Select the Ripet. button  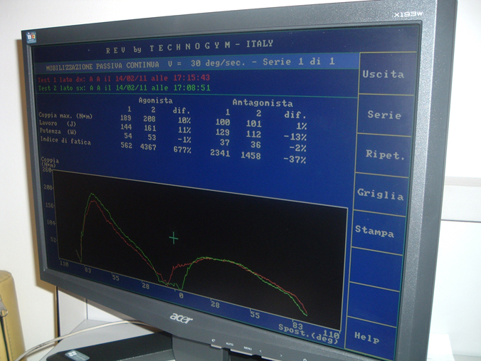point(382,155)
